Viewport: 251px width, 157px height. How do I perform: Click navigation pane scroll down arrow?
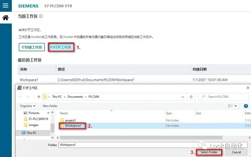[x=52, y=138]
